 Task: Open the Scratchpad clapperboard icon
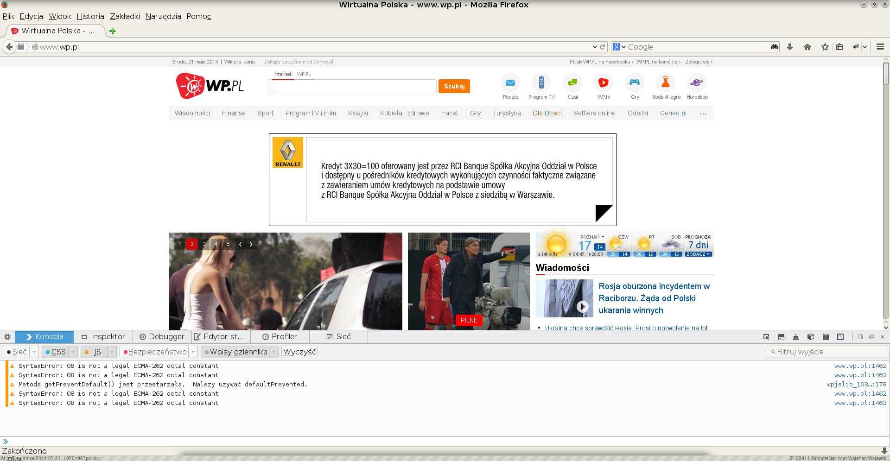(x=826, y=337)
